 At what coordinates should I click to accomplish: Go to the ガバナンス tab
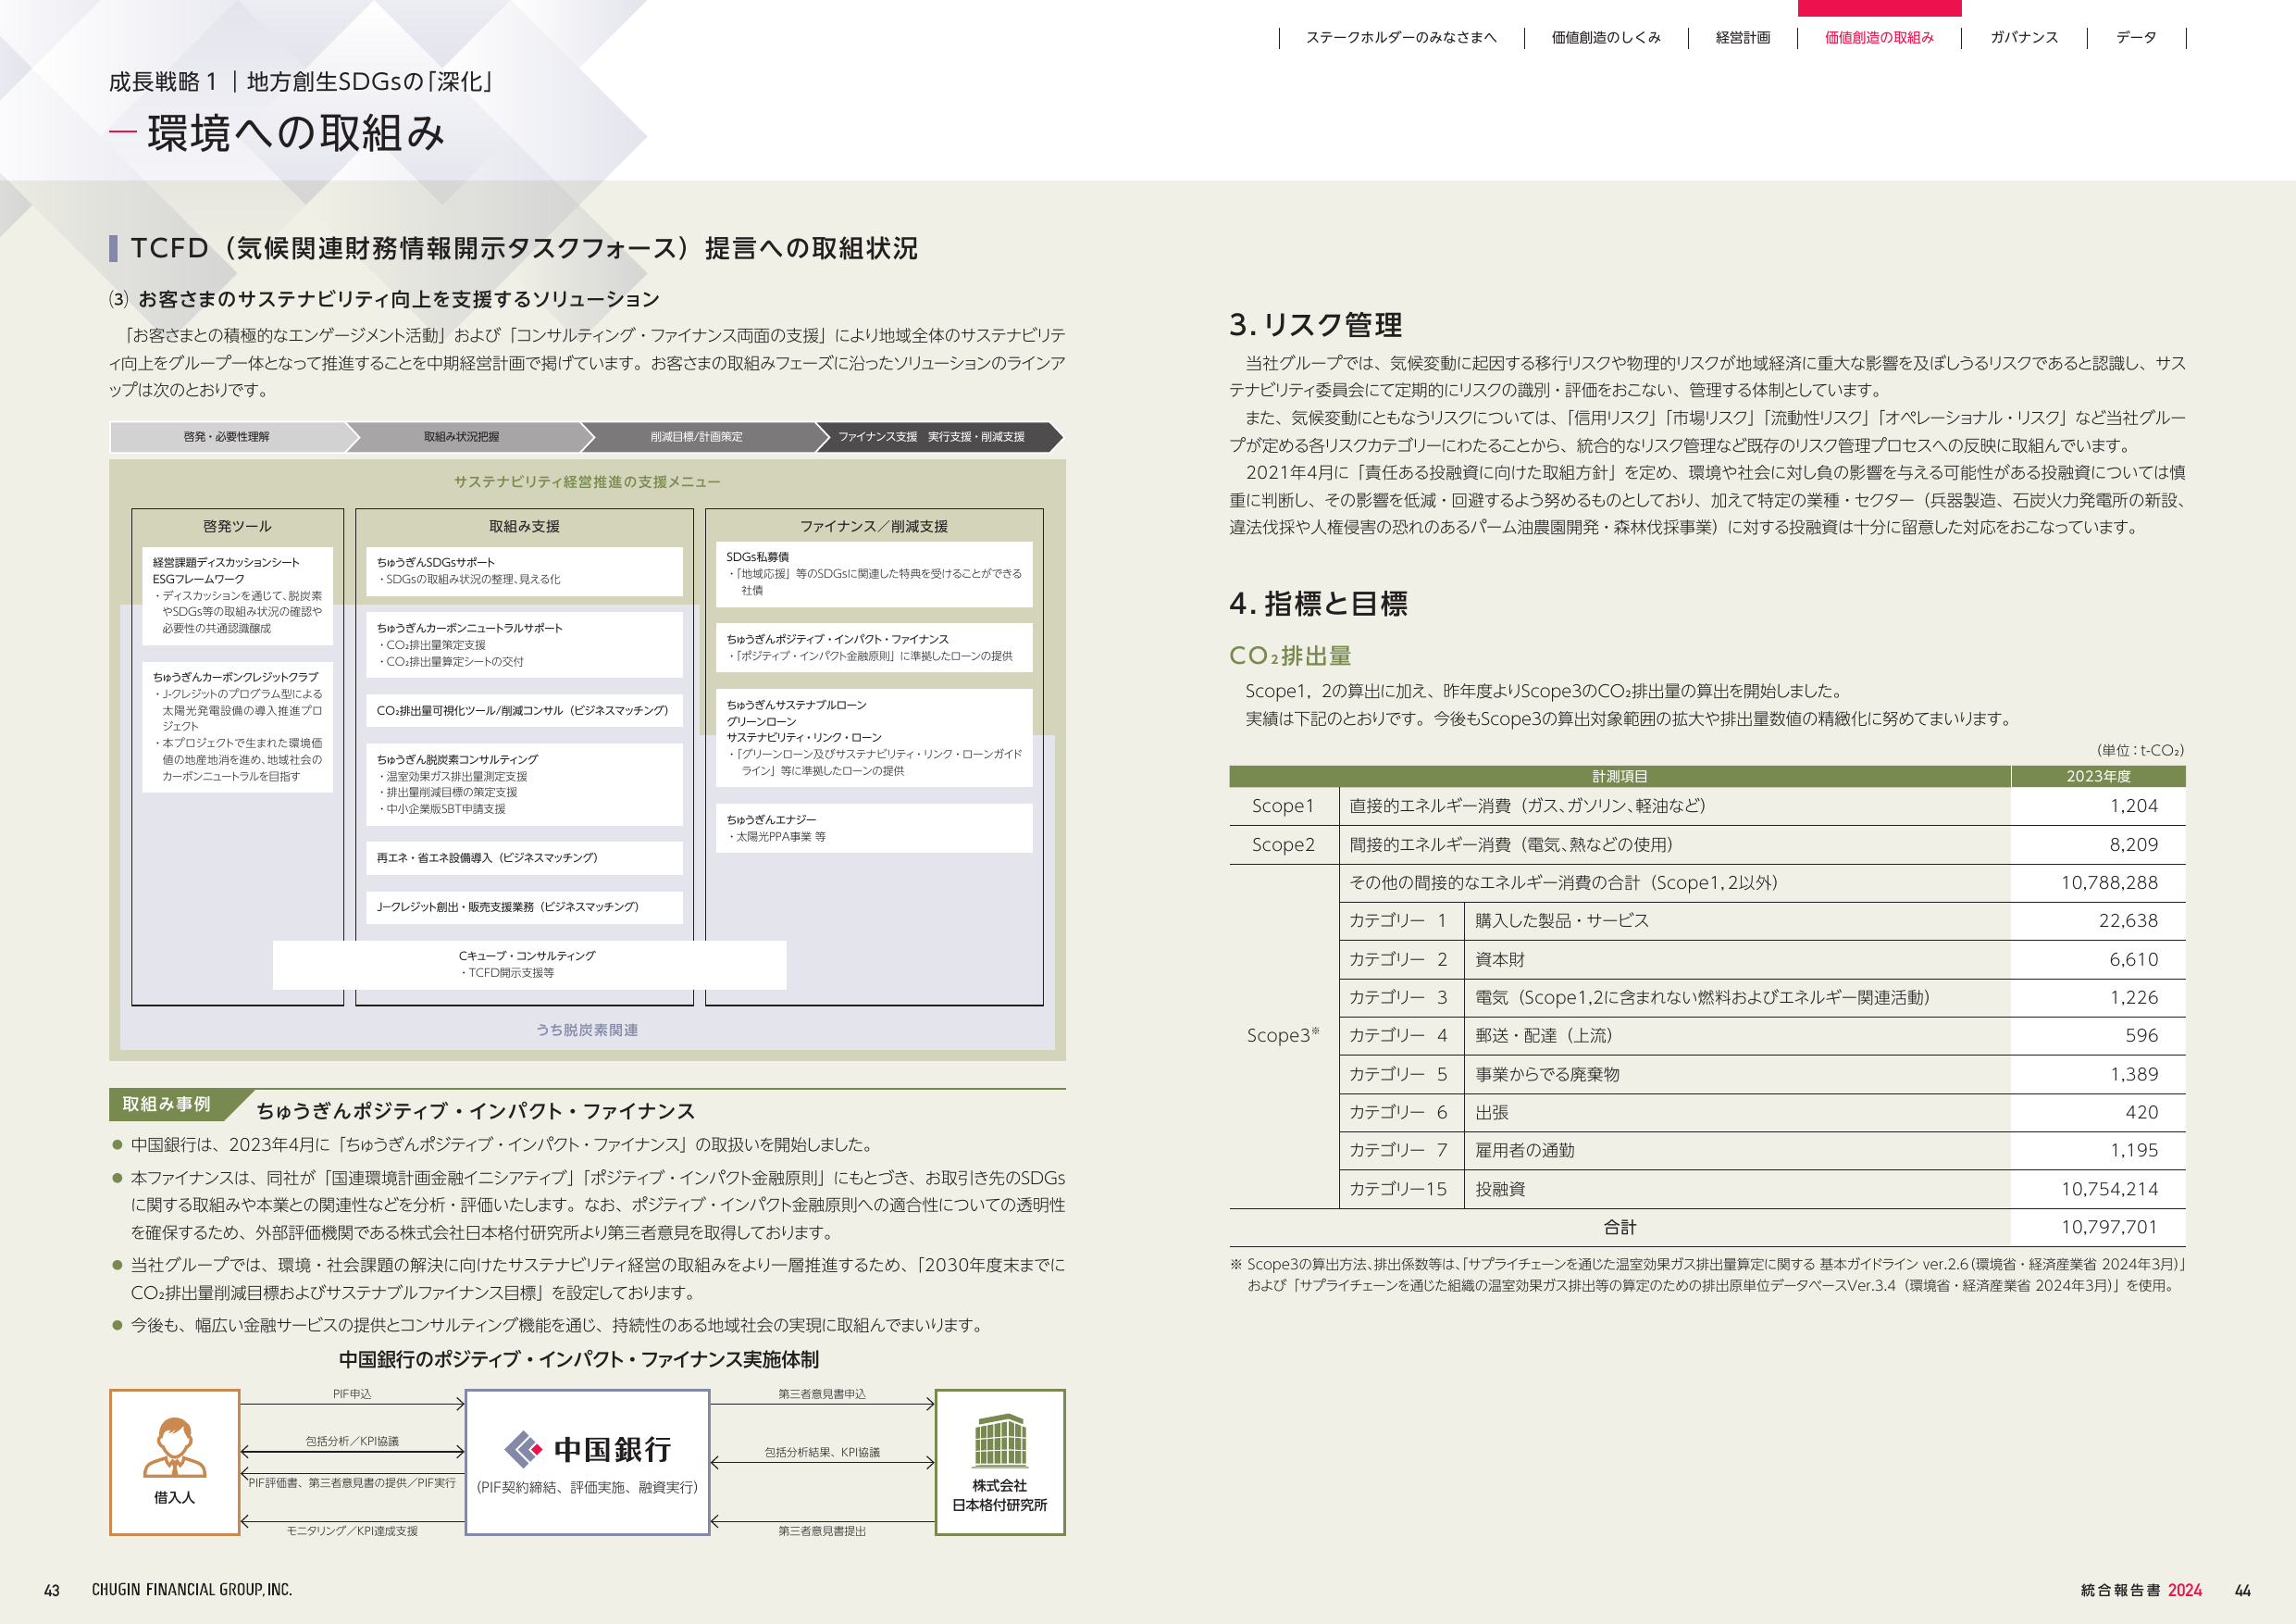click(2024, 38)
